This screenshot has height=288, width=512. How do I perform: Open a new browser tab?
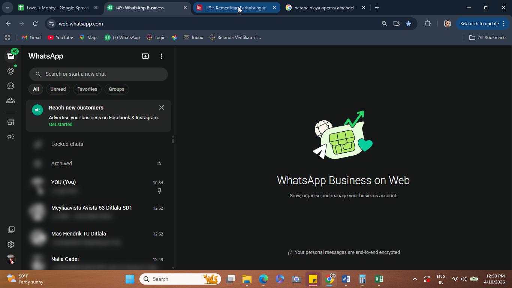pyautogui.click(x=377, y=7)
